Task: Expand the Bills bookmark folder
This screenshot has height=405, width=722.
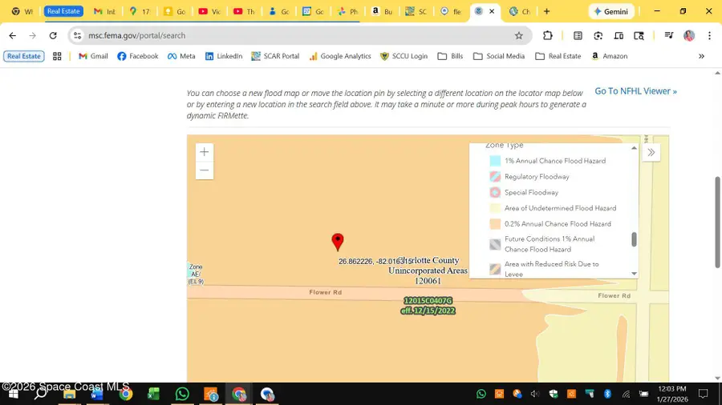Action: (x=450, y=56)
